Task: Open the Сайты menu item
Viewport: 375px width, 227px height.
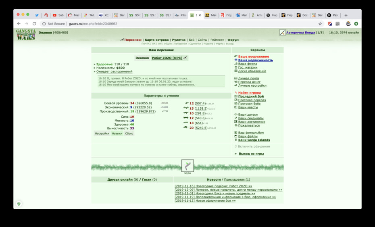Action: [202, 40]
